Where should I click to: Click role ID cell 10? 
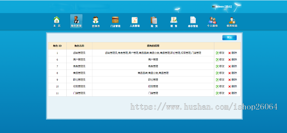tap(57, 86)
